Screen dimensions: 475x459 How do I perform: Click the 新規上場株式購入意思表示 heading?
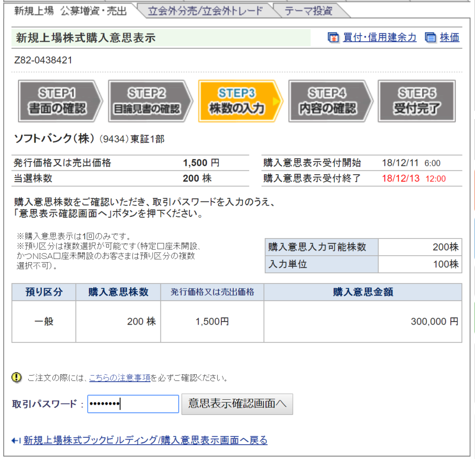coord(86,38)
